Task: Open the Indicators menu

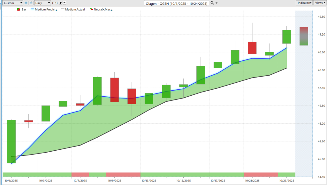Action: pyautogui.click(x=304, y=3)
